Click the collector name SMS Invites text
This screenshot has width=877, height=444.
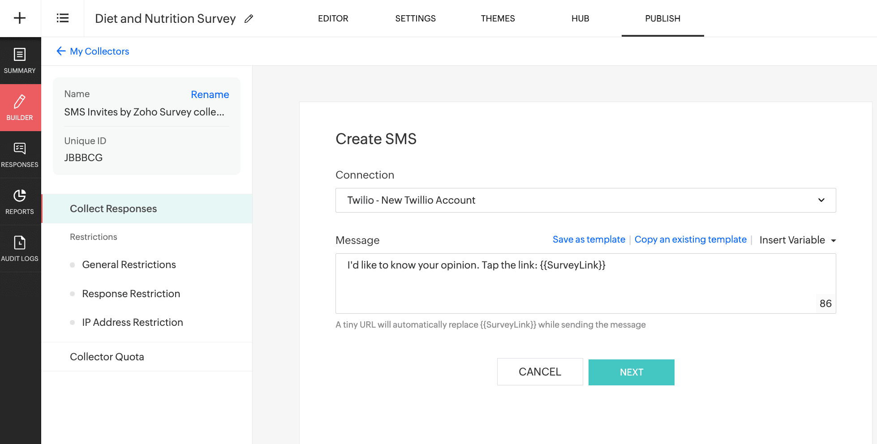(144, 112)
